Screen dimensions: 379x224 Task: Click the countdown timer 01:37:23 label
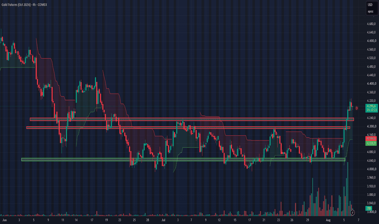pyautogui.click(x=371, y=110)
